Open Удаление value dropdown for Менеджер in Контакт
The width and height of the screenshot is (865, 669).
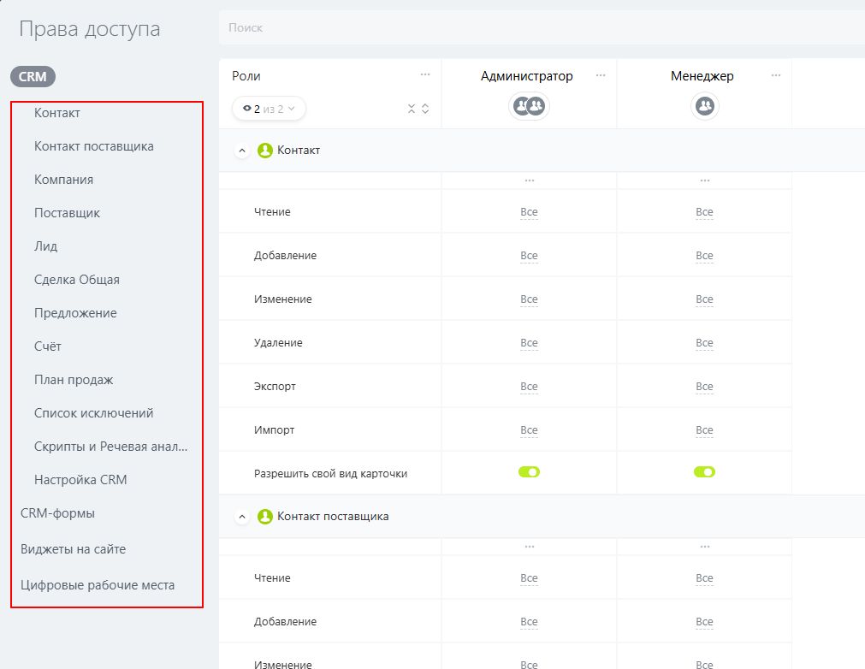[704, 343]
